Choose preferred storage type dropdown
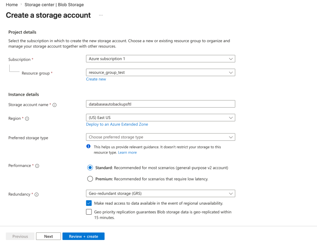The image size is (317, 242). pyautogui.click(x=161, y=137)
